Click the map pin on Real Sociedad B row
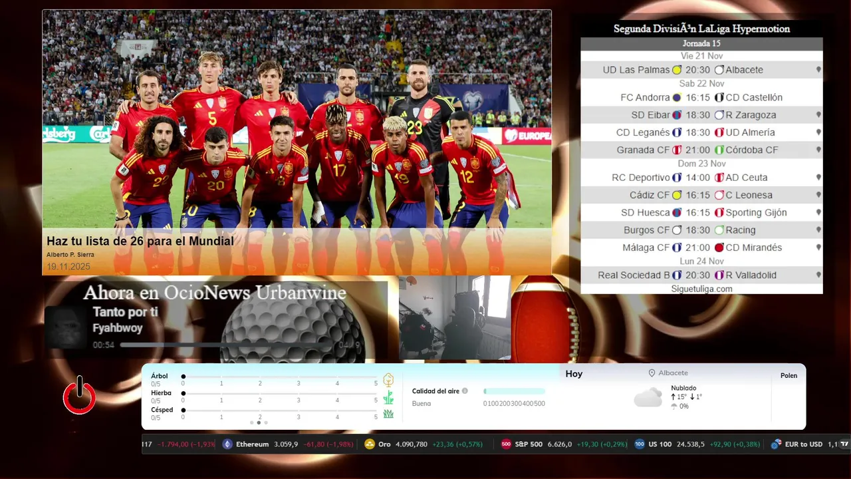Screen dimensions: 851x479 [818, 275]
